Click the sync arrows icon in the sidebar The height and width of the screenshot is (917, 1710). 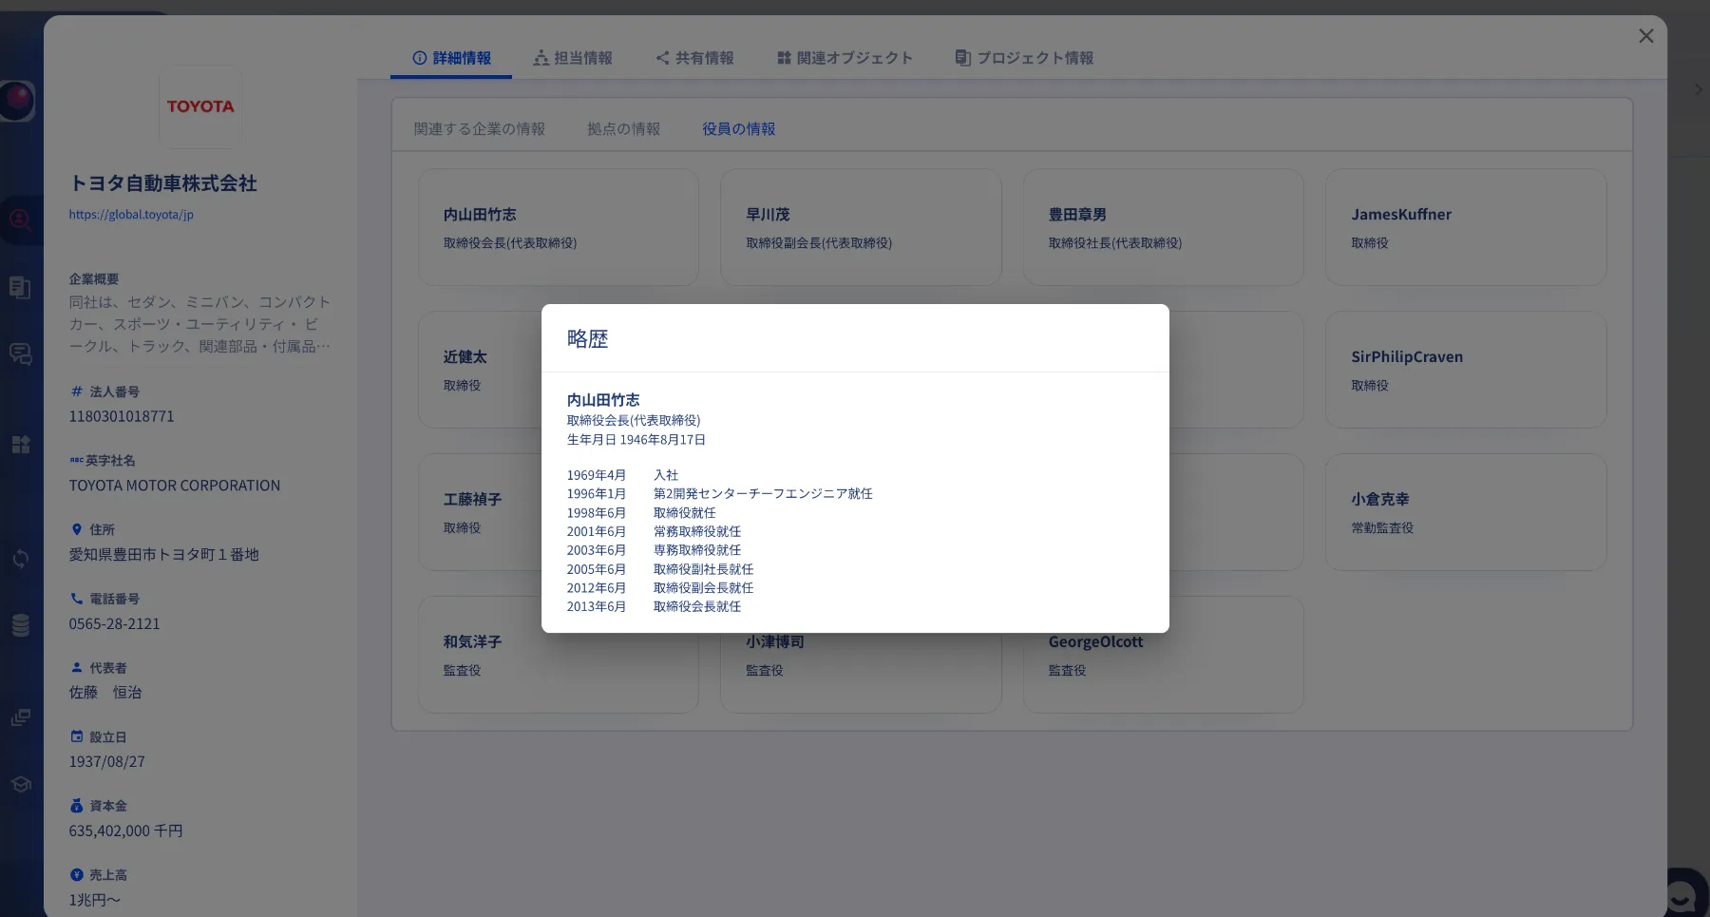coord(20,559)
